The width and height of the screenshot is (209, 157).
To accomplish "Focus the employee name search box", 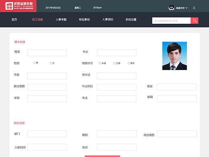I will click(171, 21).
